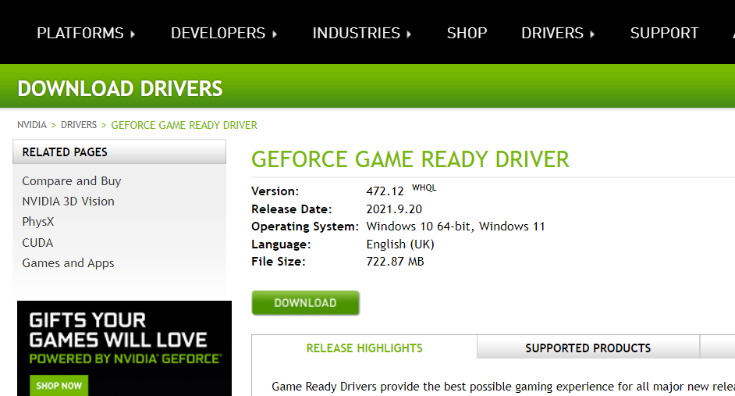Click Shop Now in the ad banner
Image resolution: width=735 pixels, height=396 pixels.
pyautogui.click(x=59, y=385)
